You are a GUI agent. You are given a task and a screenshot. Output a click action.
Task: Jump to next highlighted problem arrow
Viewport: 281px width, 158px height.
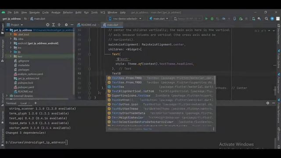(x=274, y=31)
